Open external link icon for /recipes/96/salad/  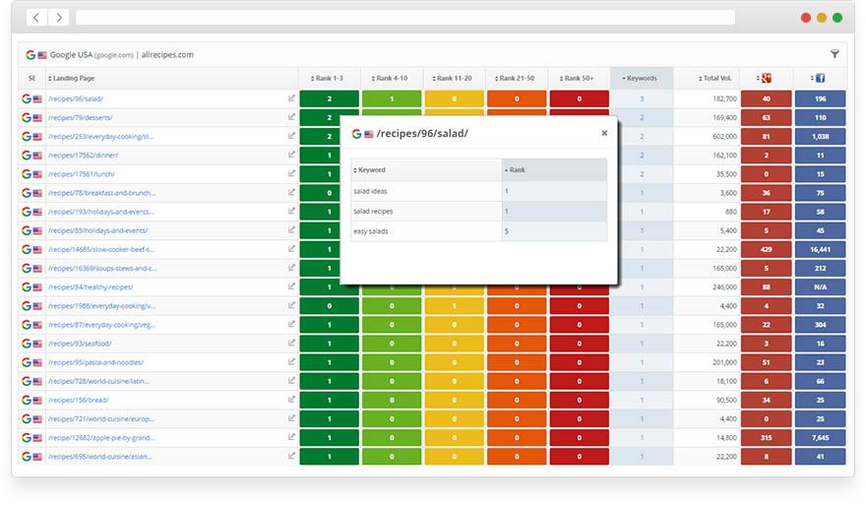click(x=291, y=98)
